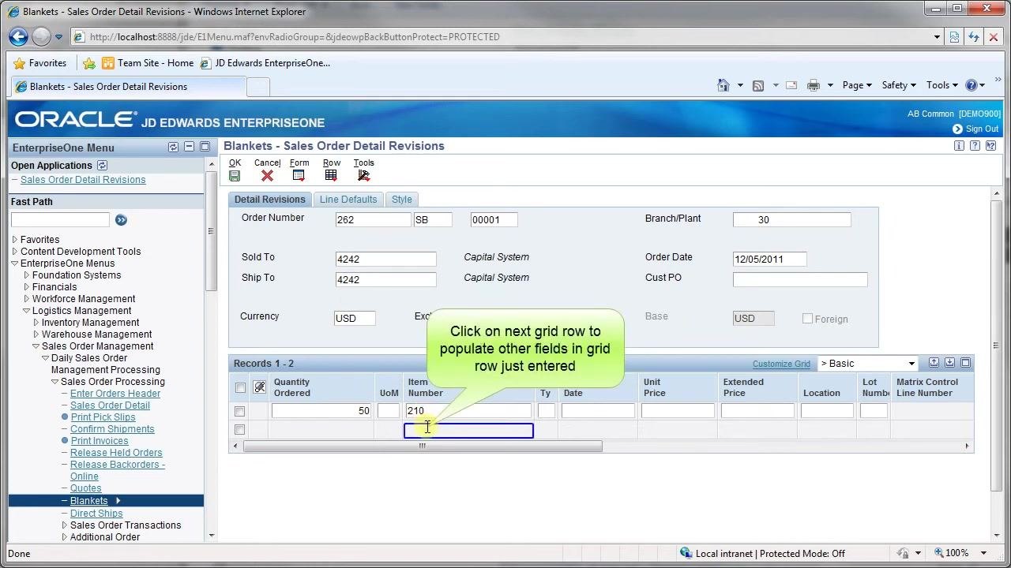Click the OK save disk icon
Image resolution: width=1011 pixels, height=568 pixels.
click(235, 175)
